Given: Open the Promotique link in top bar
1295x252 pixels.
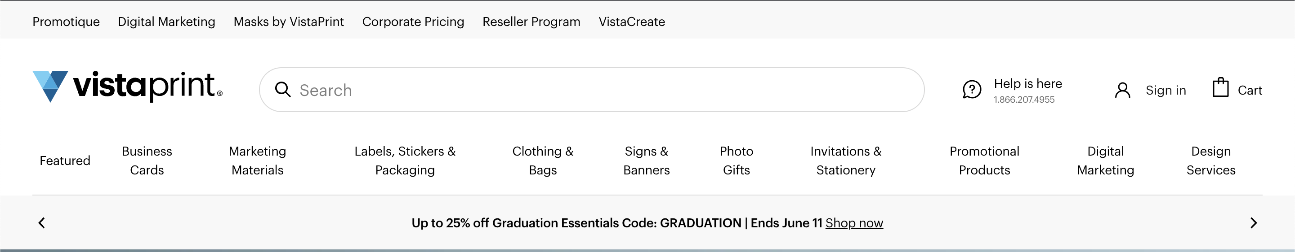Looking at the screenshot, I should 67,22.
